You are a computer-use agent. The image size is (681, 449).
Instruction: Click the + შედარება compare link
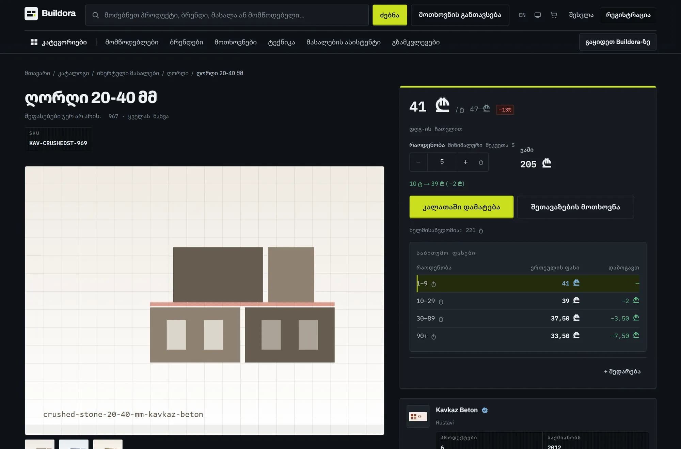click(622, 371)
